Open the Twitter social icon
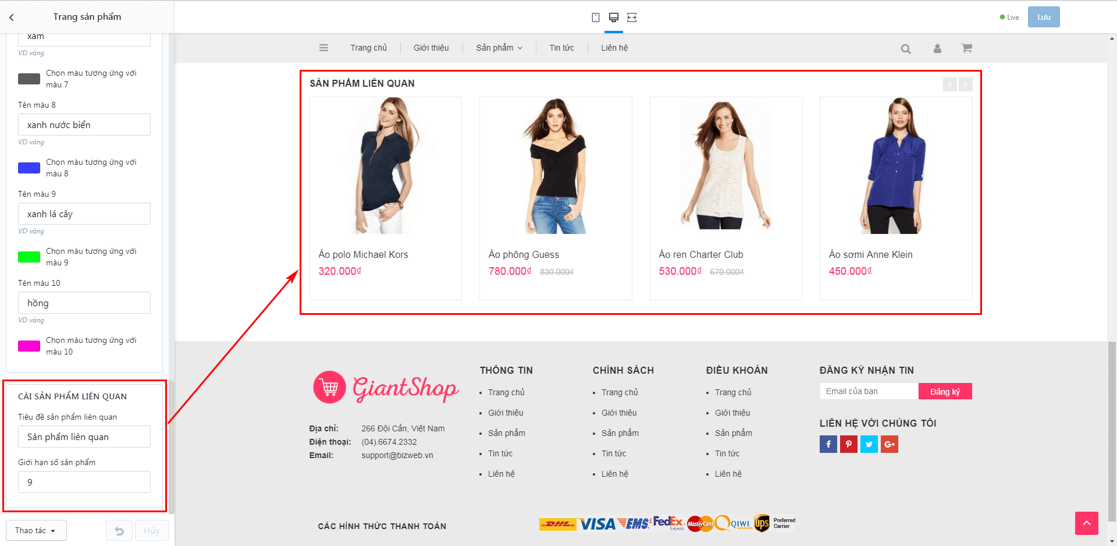Screen dimensions: 1117x546 (x=869, y=444)
